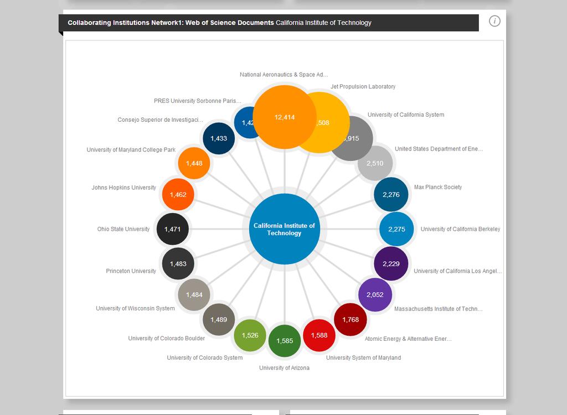
Task: Click the light green 1,526 bubble
Action: (x=250, y=335)
